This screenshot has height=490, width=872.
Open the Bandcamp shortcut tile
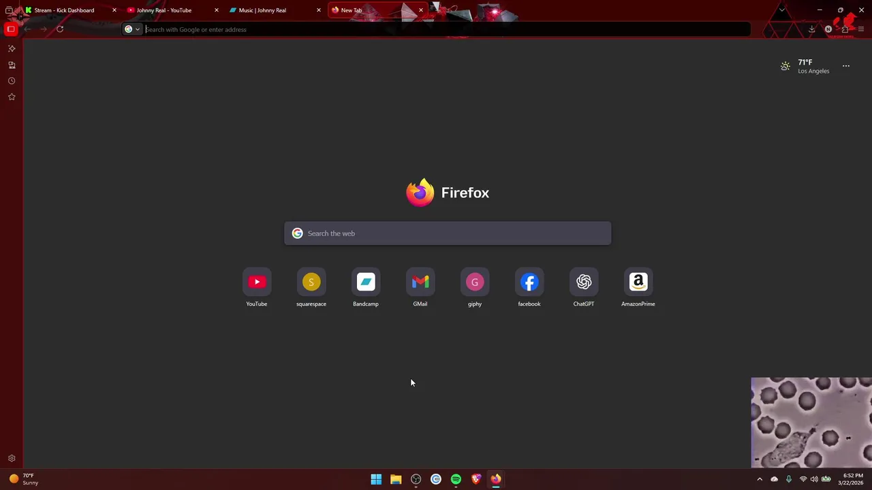366,288
